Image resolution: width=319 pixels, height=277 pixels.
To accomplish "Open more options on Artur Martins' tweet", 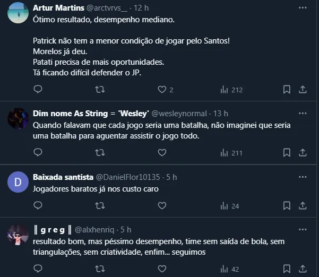I will click(x=303, y=8).
